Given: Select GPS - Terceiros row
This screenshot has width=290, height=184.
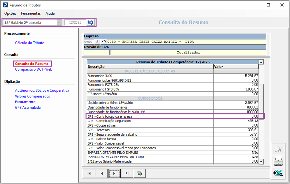Looking at the screenshot, I should pos(173,130).
